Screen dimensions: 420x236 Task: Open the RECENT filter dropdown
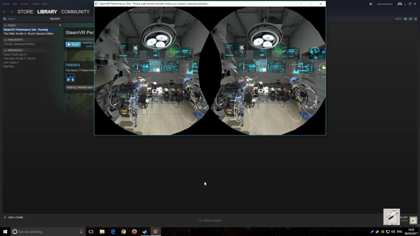coord(55,19)
